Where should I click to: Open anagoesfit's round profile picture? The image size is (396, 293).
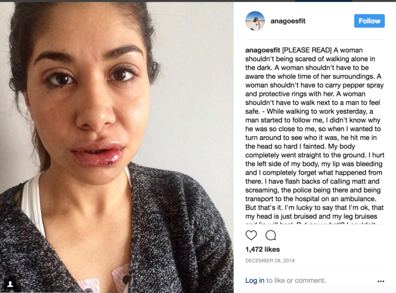click(x=255, y=21)
